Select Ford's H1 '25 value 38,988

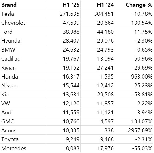[71, 32]
